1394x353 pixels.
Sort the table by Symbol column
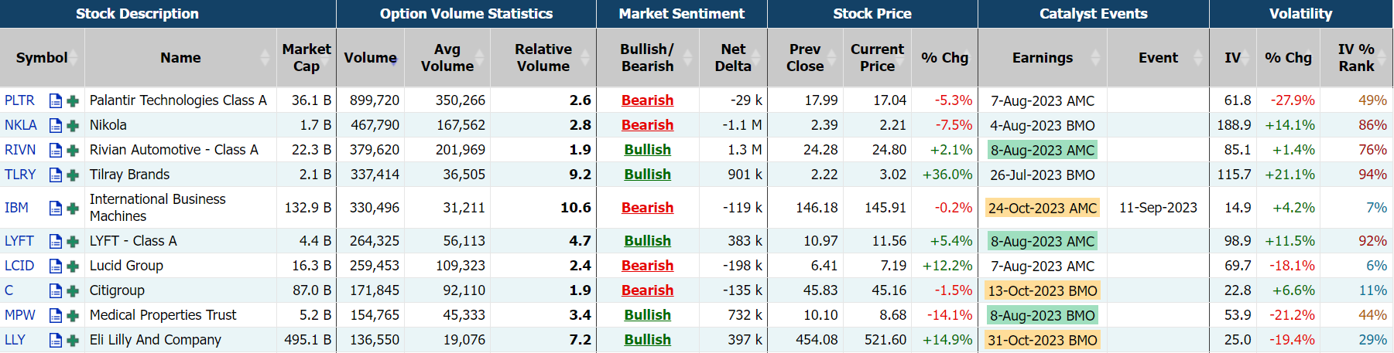pos(42,58)
